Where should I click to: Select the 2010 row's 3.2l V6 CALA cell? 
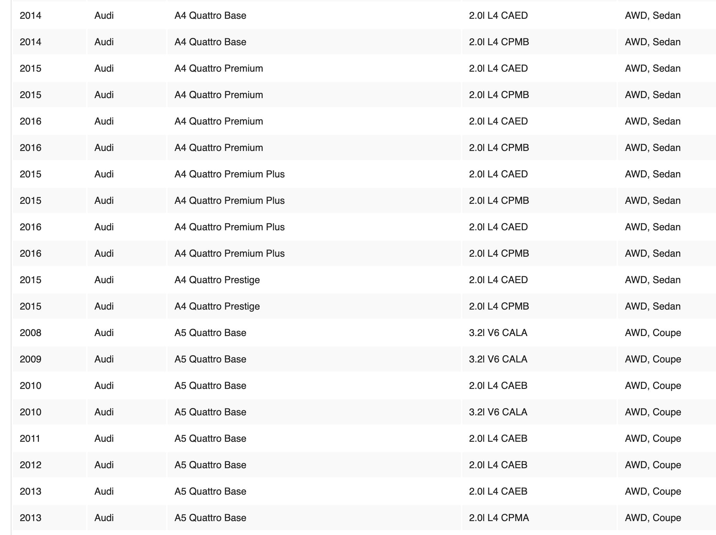click(x=498, y=412)
